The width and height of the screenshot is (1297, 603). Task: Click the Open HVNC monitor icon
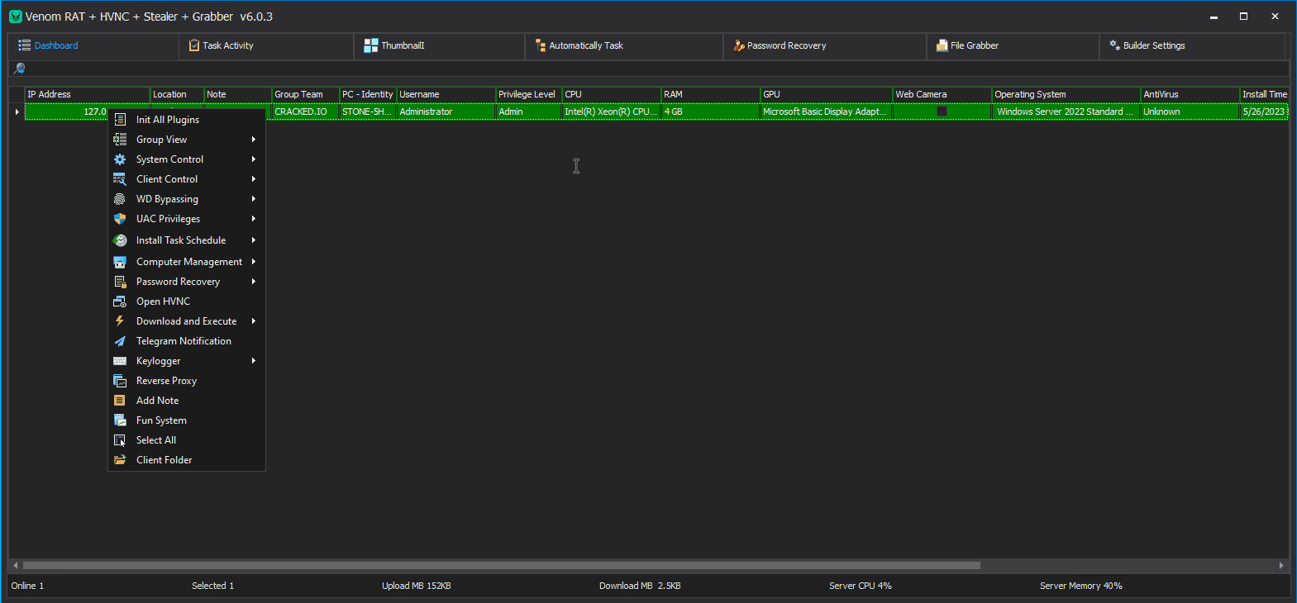[120, 301]
